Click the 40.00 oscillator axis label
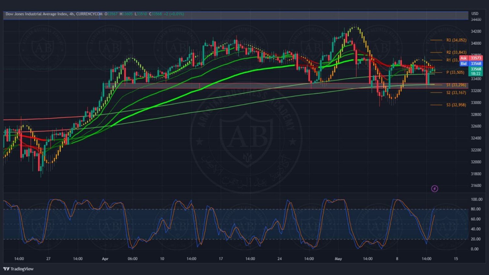 coord(476,229)
